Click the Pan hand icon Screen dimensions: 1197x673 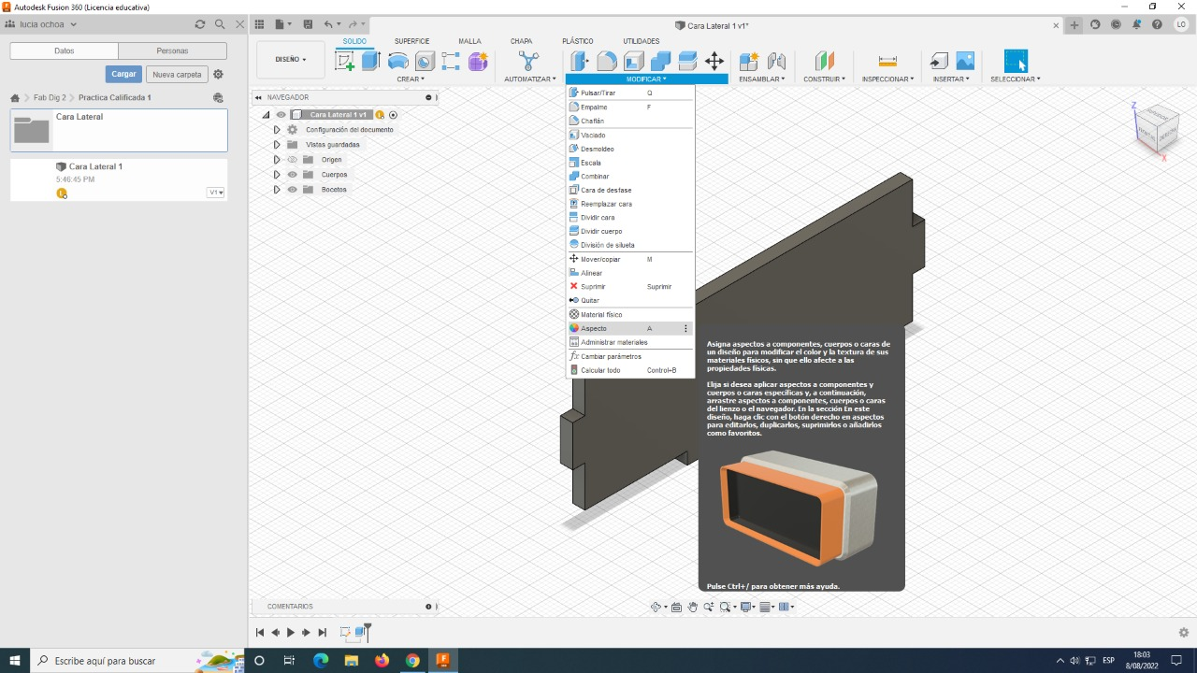point(692,608)
